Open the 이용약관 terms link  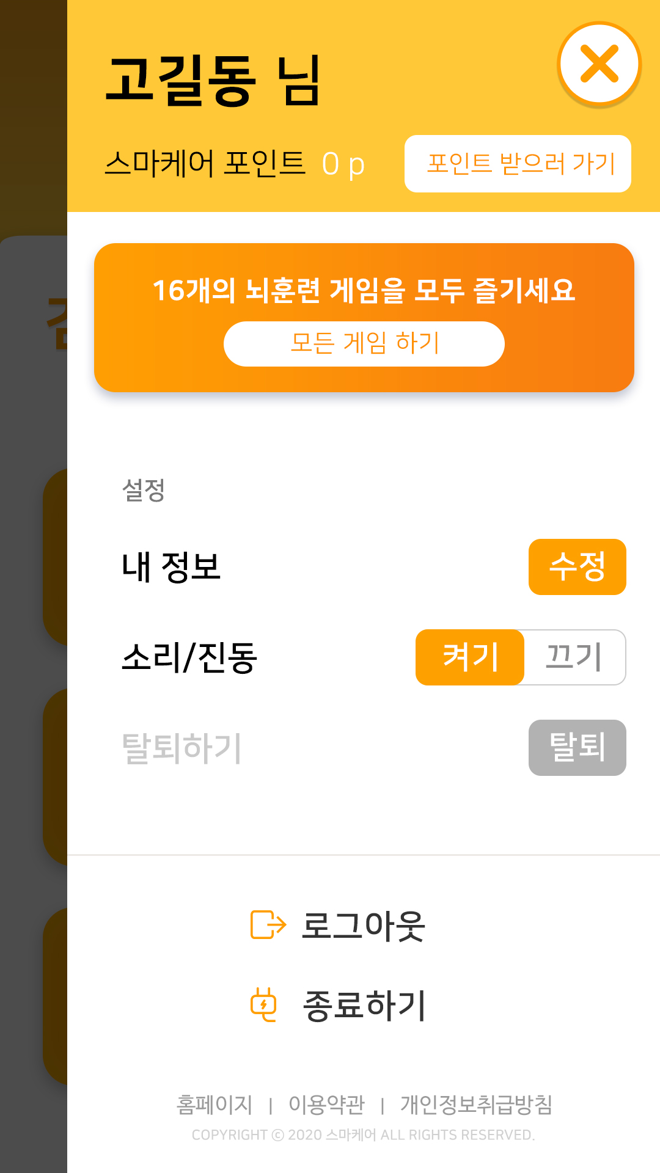[x=326, y=1104]
